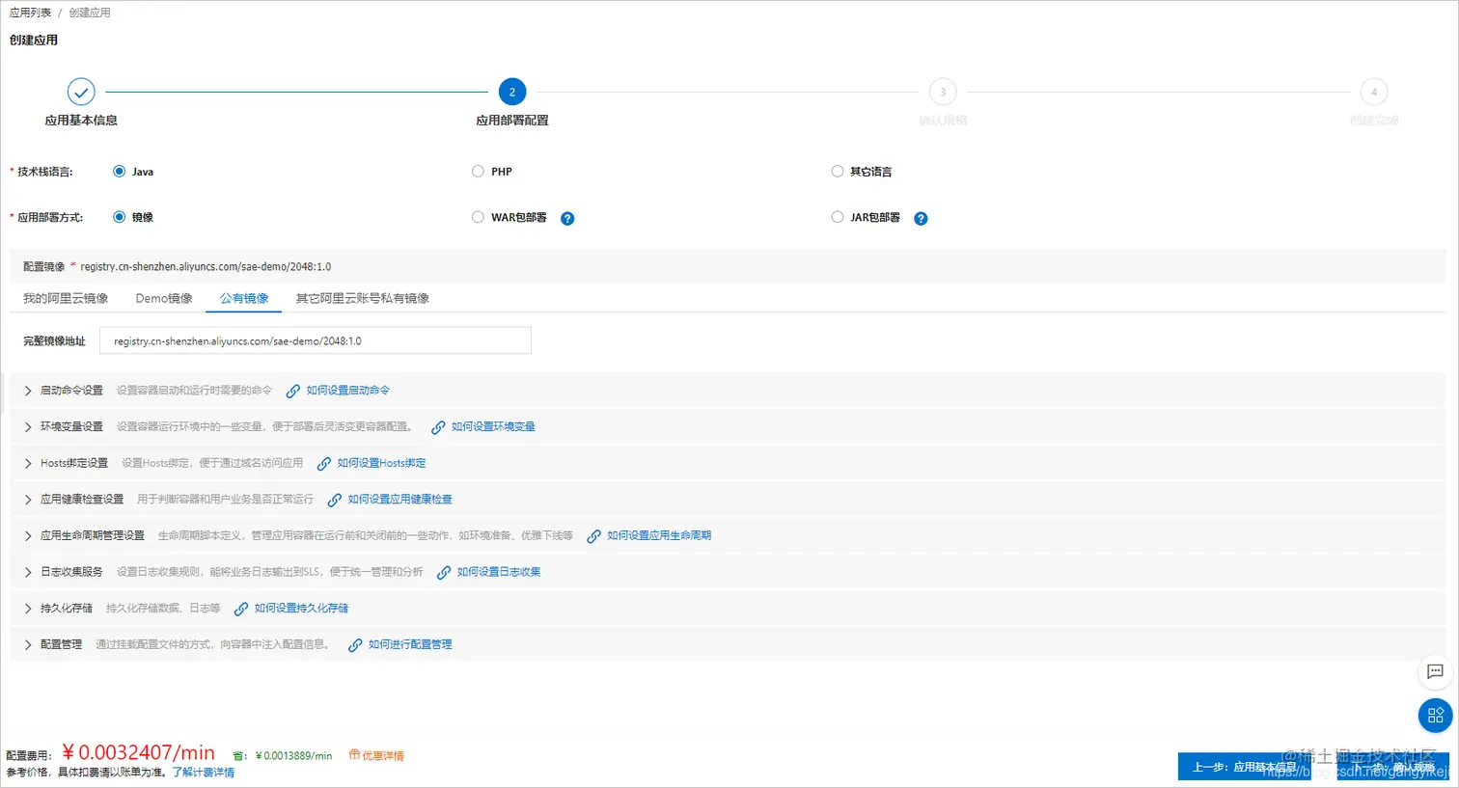Image resolution: width=1459 pixels, height=788 pixels.
Task: Open 如何设置Hosts绑定 help link
Action: pos(381,463)
